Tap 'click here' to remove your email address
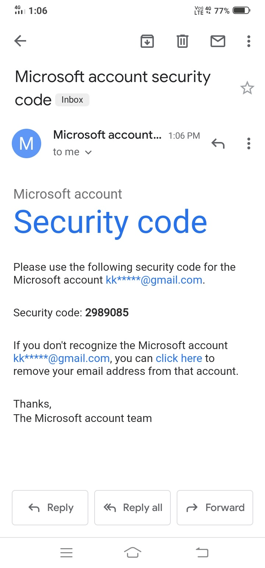 pyautogui.click(x=179, y=358)
